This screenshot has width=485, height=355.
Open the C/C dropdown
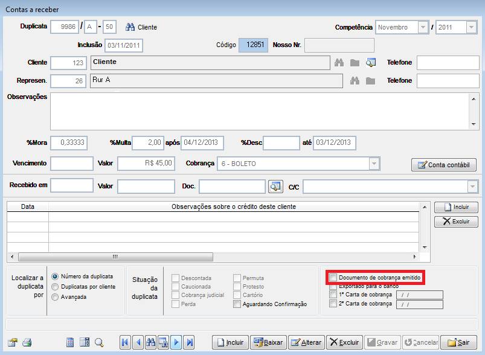tap(472, 187)
